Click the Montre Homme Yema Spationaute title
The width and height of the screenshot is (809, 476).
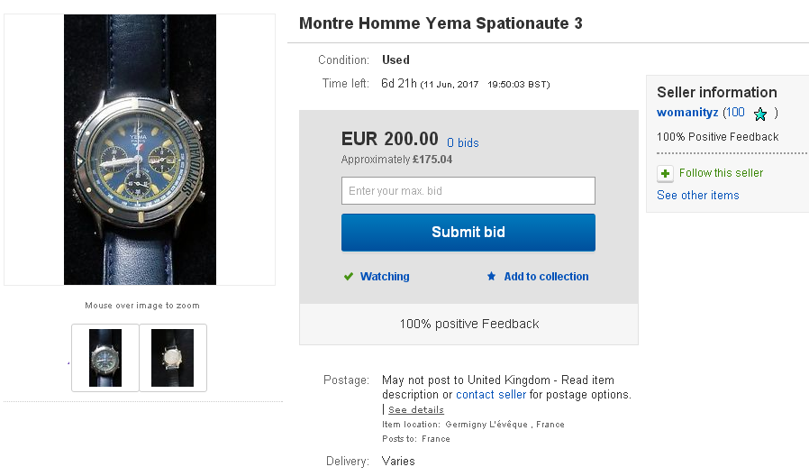coord(441,23)
